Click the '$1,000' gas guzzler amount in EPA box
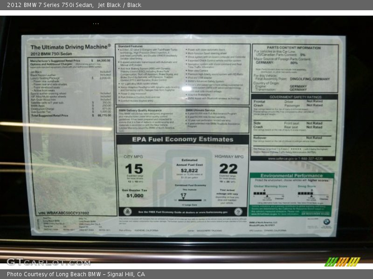This screenshot has width=373, height=279. (135, 196)
